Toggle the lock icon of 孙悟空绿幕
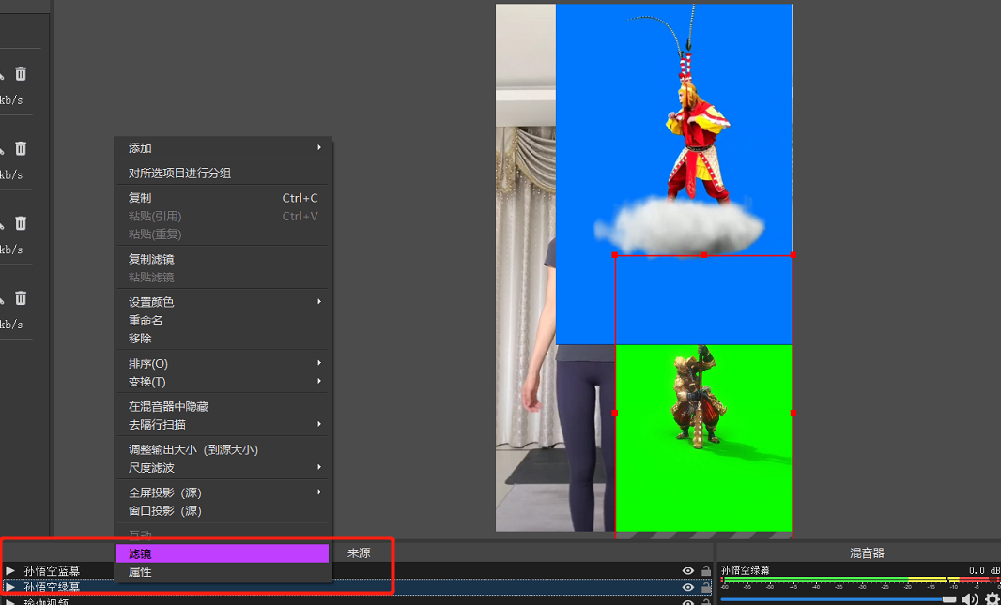This screenshot has width=1001, height=605. [705, 587]
